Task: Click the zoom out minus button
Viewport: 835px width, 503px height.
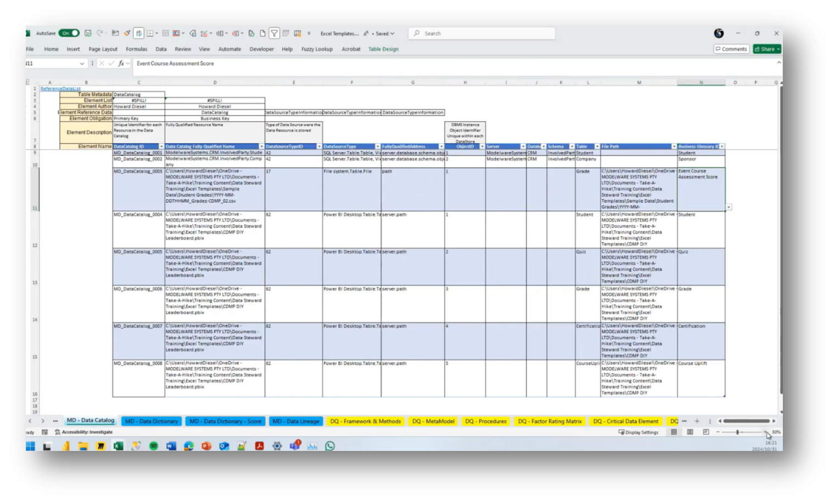Action: coord(718,432)
